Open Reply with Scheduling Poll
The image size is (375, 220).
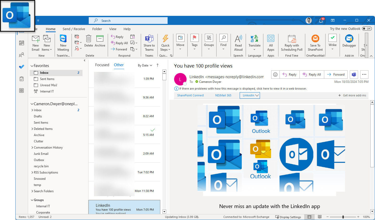pyautogui.click(x=292, y=39)
